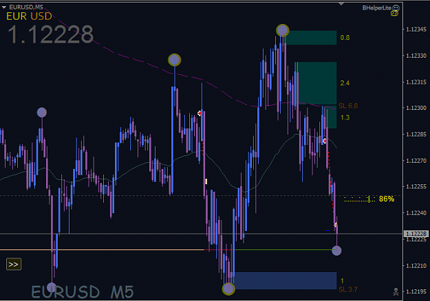This screenshot has height=301, width=430.
Task: Select the circle at the green line's end
Action: pyautogui.click(x=336, y=250)
